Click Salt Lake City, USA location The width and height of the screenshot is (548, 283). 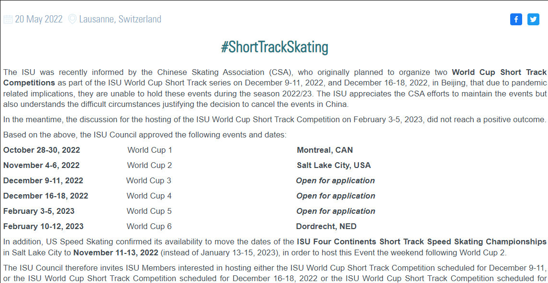pos(334,165)
